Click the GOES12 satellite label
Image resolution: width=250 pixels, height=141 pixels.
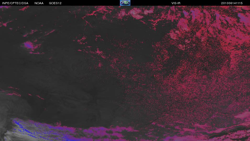pyautogui.click(x=55, y=3)
